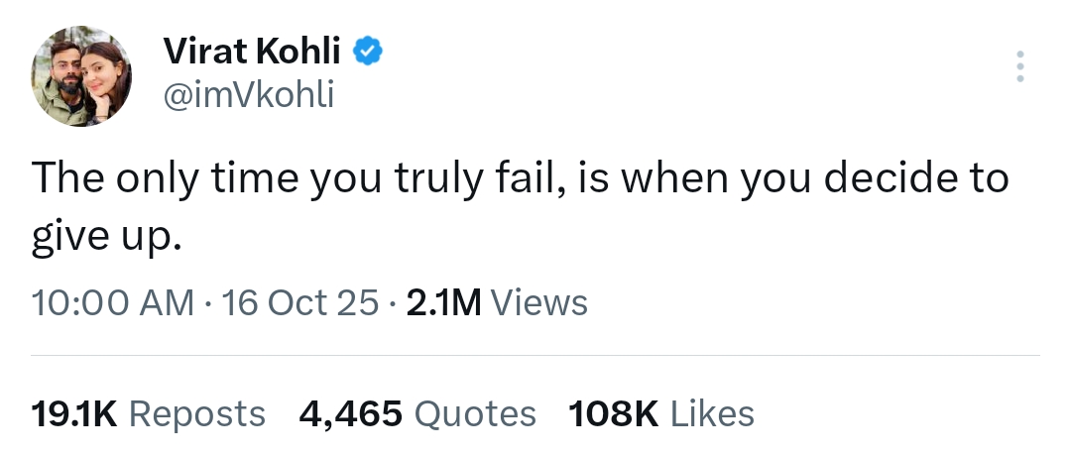Screen dimensions: 1071x456
Task: Open the three-dot more options menu
Action: pos(1020,66)
